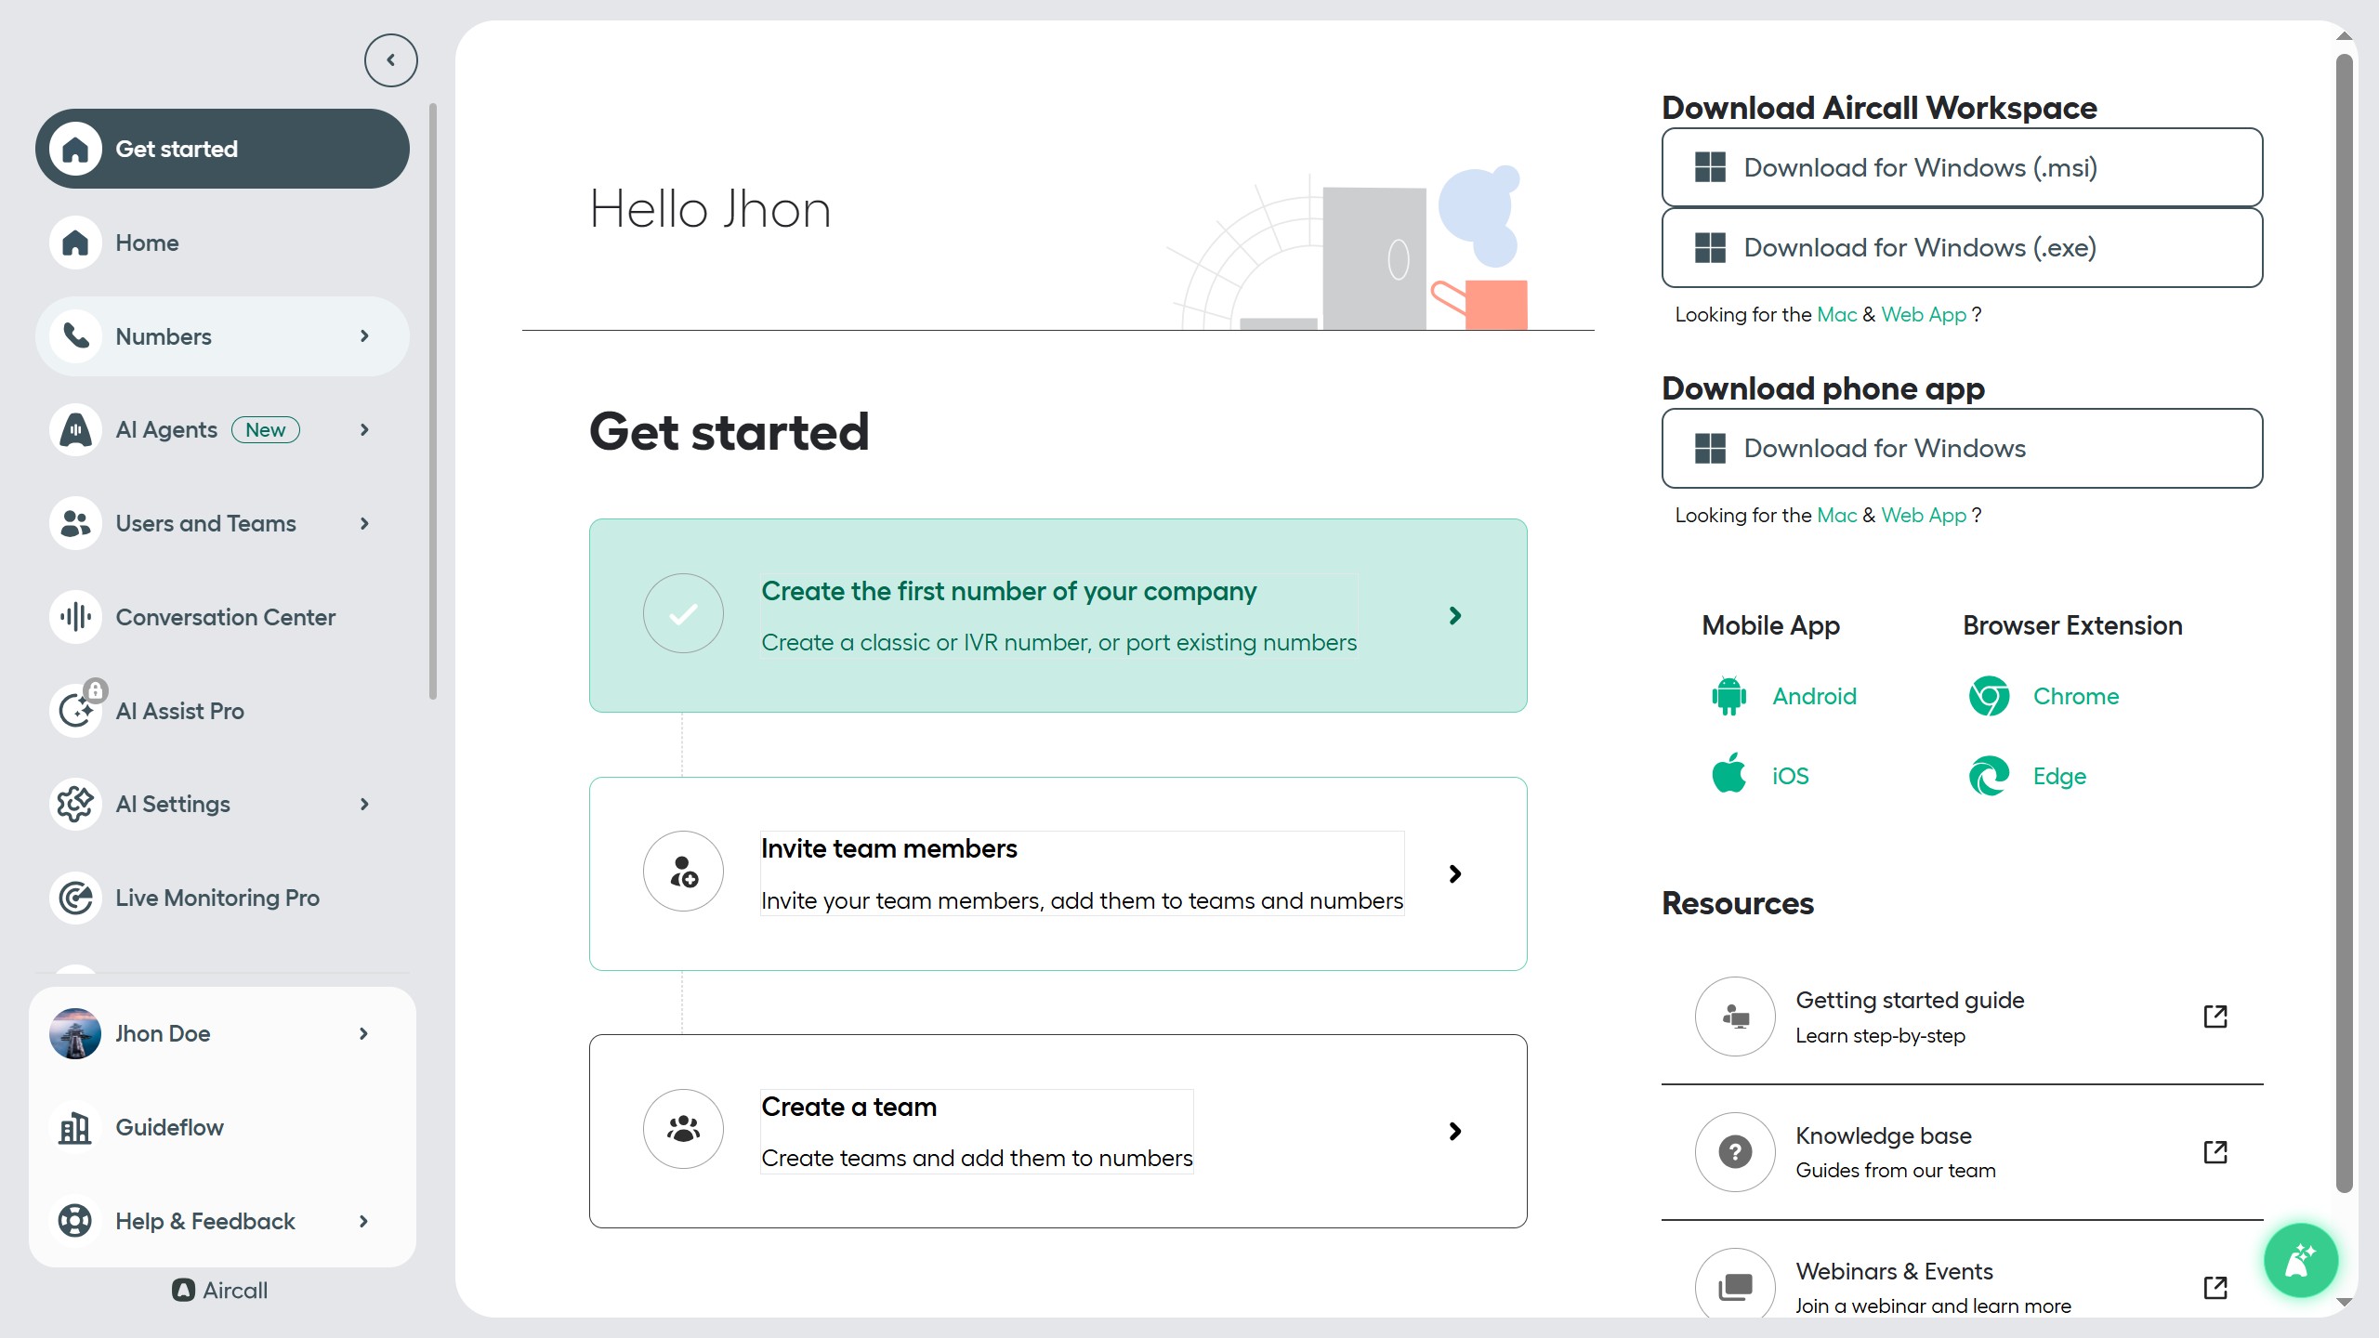Screen dimensions: 2379x1338
Task: Click the completed checkmark circle for first number
Action: coord(683,613)
